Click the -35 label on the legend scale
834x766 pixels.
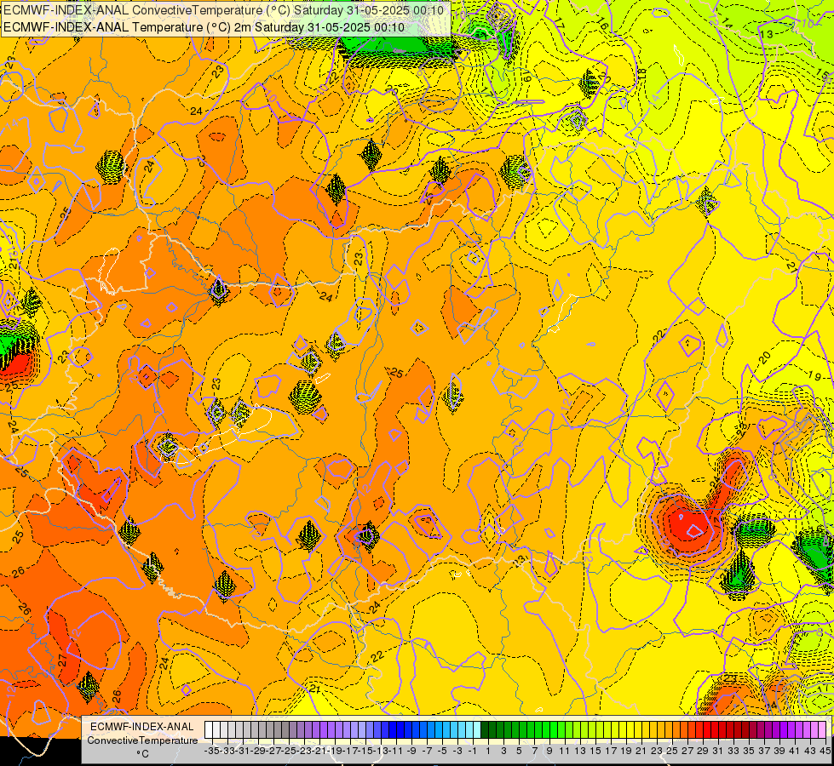(211, 751)
